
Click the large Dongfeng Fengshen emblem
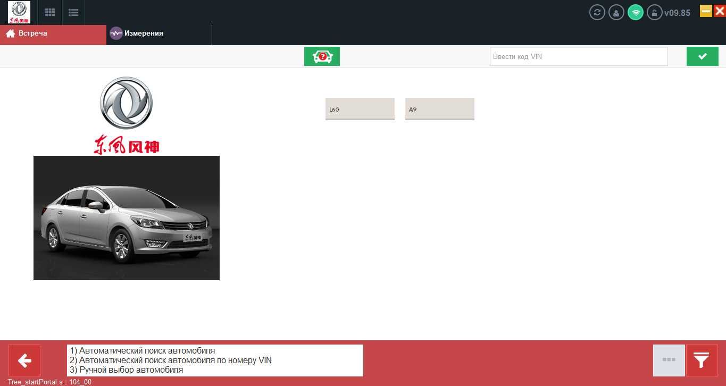pyautogui.click(x=127, y=115)
